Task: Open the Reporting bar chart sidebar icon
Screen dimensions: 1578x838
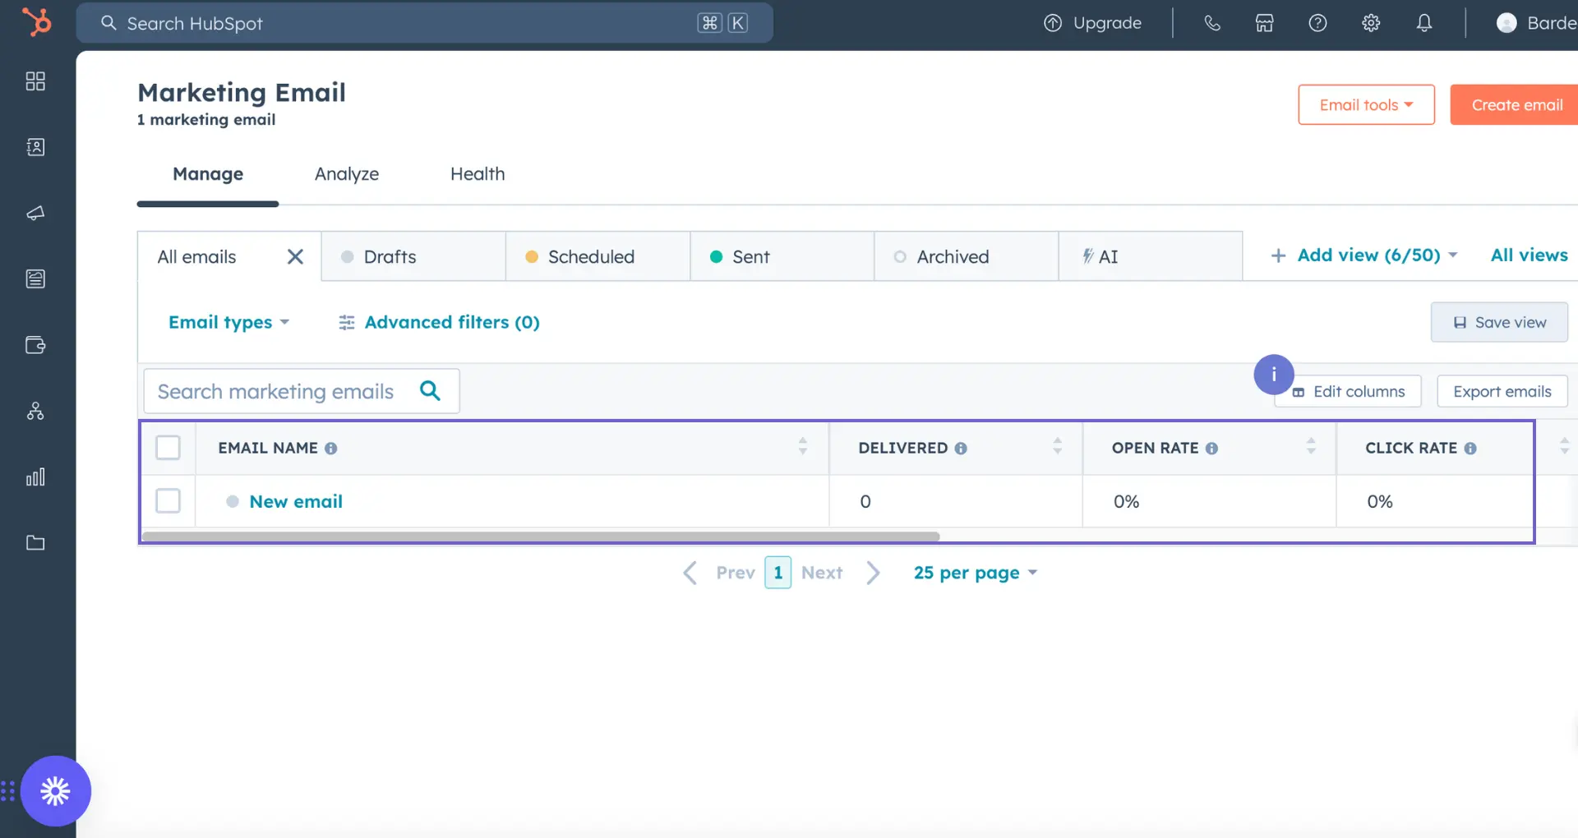Action: [35, 477]
